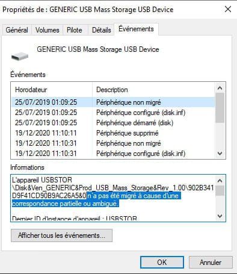Click Informations box scroll up arrow
Image resolution: width=237 pixels, height=274 pixels.
[x=220, y=181]
